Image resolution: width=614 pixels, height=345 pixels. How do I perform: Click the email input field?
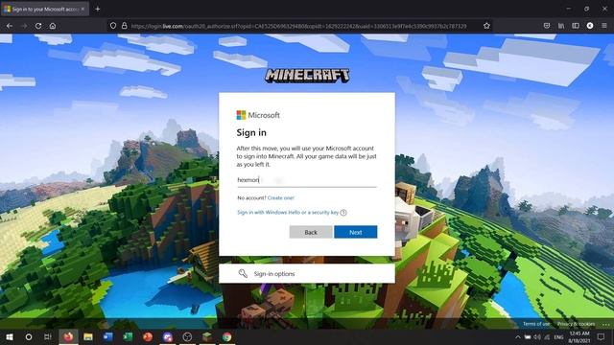pos(307,180)
